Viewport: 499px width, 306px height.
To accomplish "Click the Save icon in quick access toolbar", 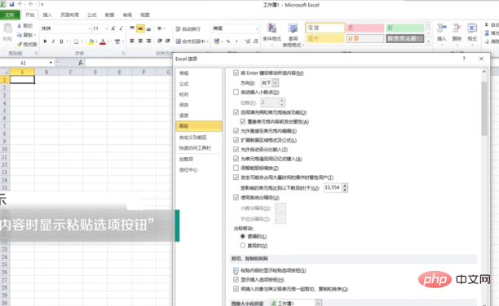I will pyautogui.click(x=11, y=4).
